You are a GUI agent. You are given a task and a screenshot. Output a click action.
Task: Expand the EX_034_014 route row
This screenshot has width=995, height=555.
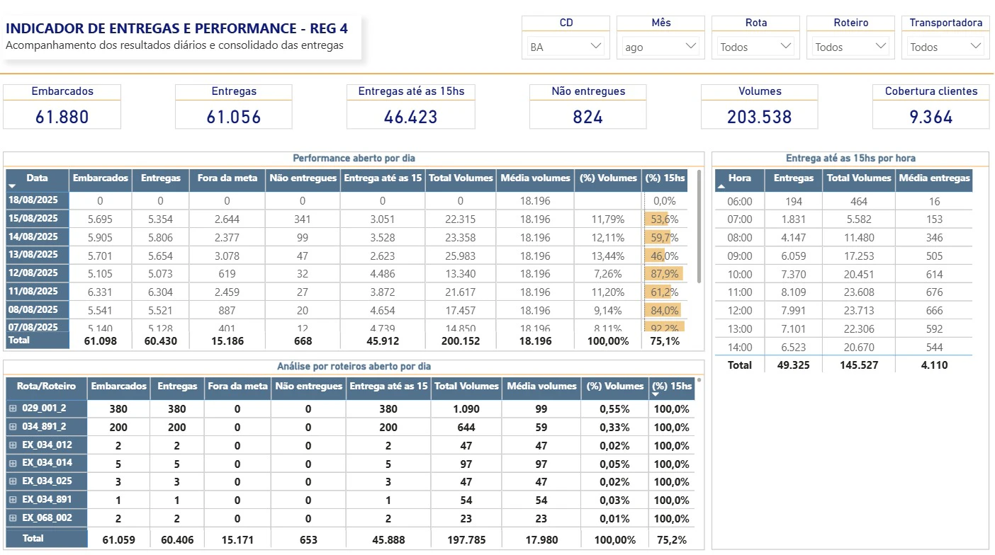(13, 463)
